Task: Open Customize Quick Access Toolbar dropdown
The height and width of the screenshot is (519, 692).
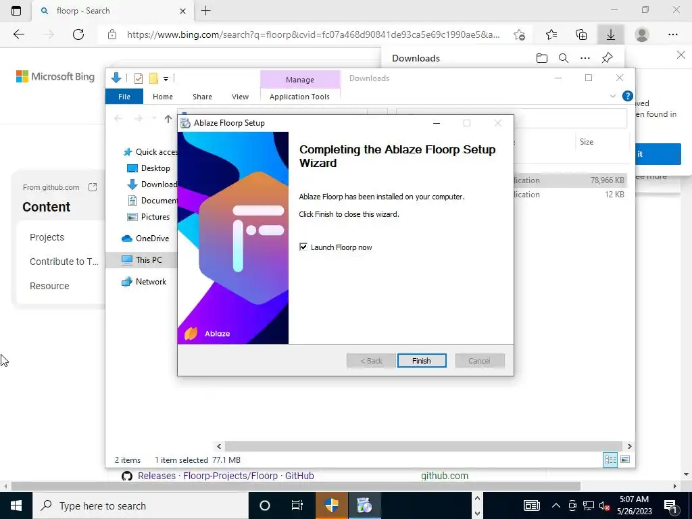Action: point(166,78)
